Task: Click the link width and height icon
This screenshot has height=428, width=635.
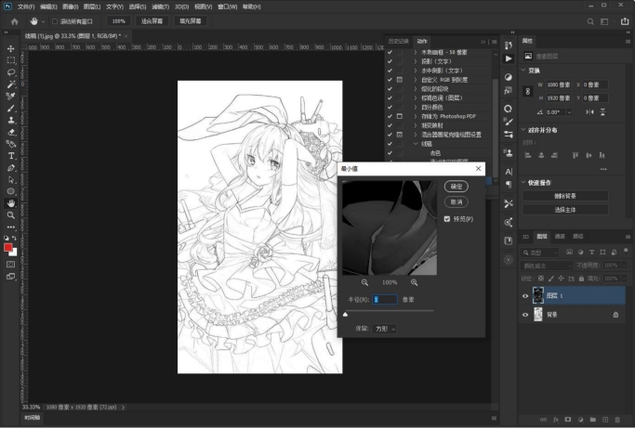Action: pyautogui.click(x=528, y=91)
